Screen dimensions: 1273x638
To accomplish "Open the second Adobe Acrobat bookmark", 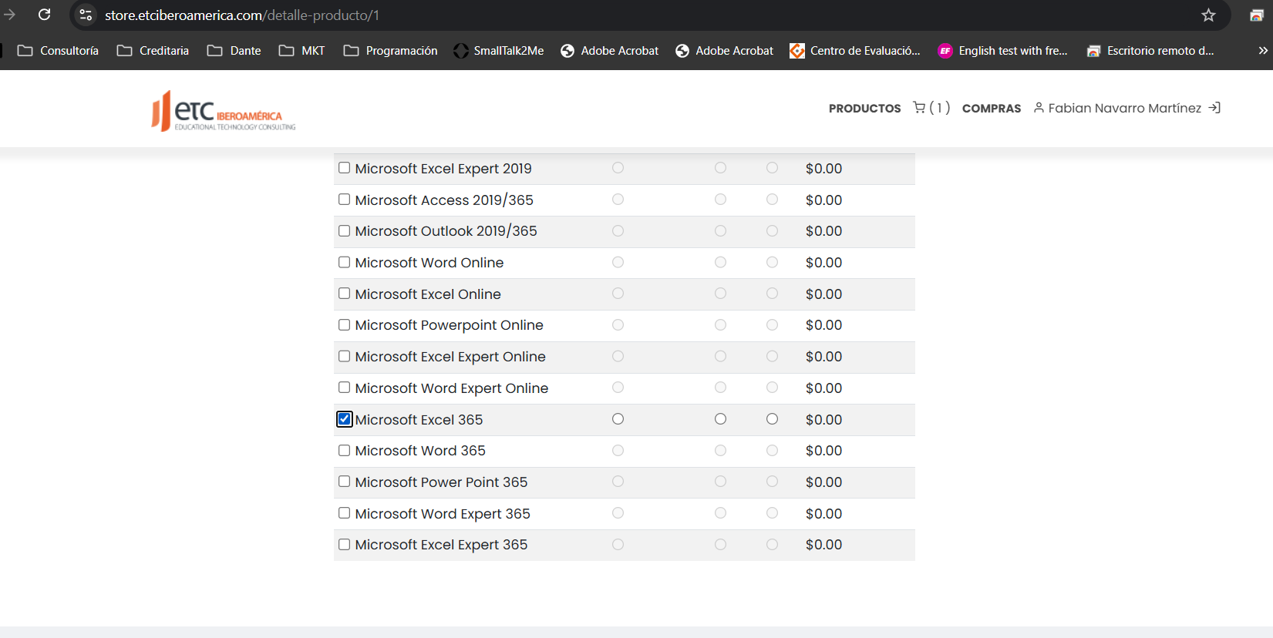I will tap(725, 51).
